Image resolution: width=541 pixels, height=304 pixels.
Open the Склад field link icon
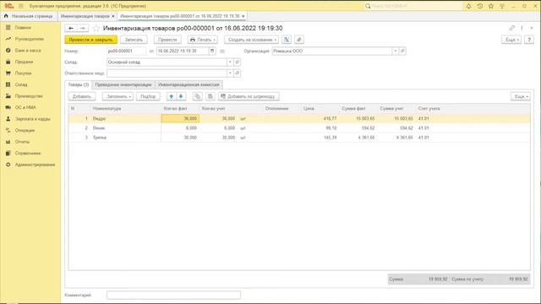[237, 62]
